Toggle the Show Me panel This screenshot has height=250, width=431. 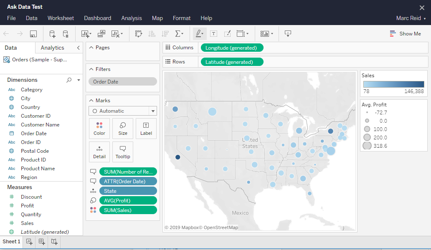pos(405,34)
